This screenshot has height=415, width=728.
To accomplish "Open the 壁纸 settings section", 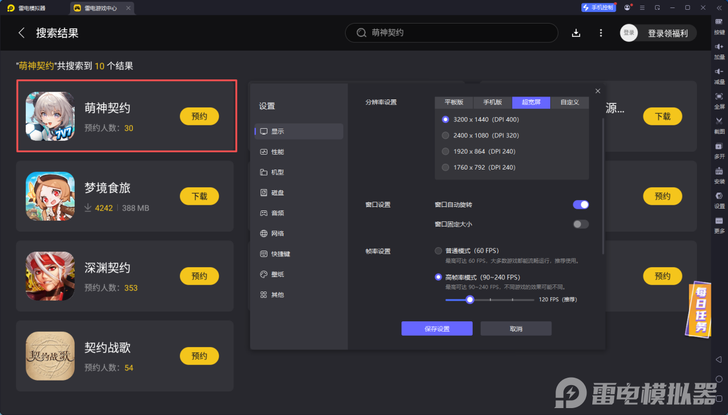I will pyautogui.click(x=299, y=274).
